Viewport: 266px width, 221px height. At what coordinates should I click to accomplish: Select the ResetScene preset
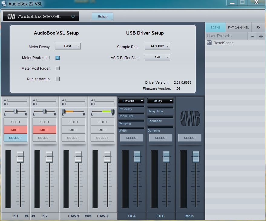235,43
